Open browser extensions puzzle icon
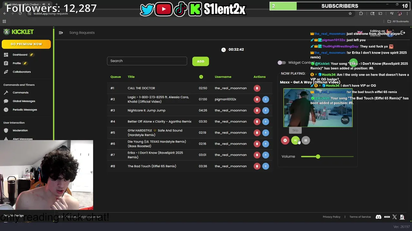The width and height of the screenshot is (412, 231). click(361, 13)
